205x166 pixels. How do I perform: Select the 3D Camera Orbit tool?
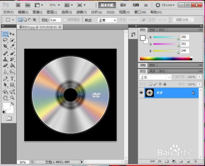[12, 92]
